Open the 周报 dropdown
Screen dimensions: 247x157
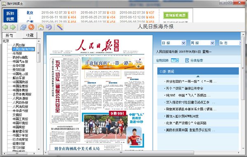(x=203, y=43)
